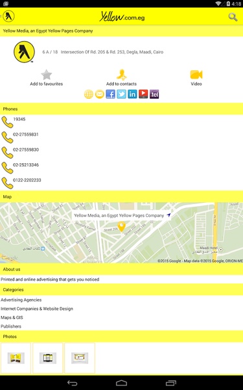Tap the blue navigation arrow on map label

pos(168,215)
